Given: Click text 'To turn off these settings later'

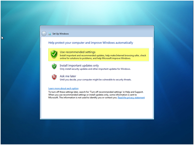Looking at the screenshot, I should point(63,92).
